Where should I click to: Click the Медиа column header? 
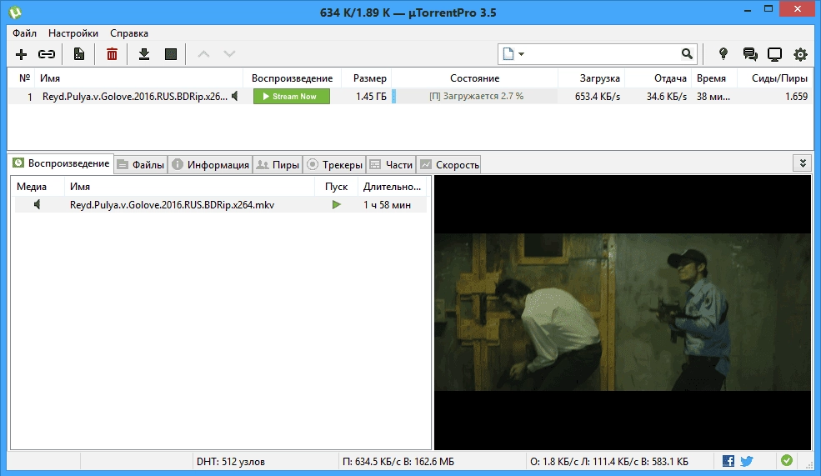(38, 187)
